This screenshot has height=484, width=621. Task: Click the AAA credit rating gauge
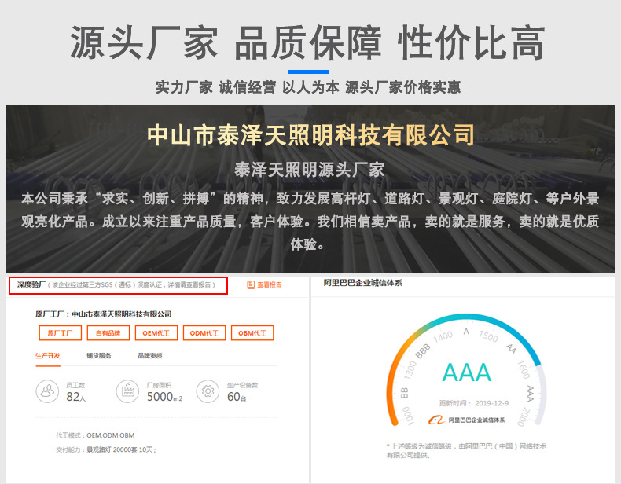pos(467,370)
